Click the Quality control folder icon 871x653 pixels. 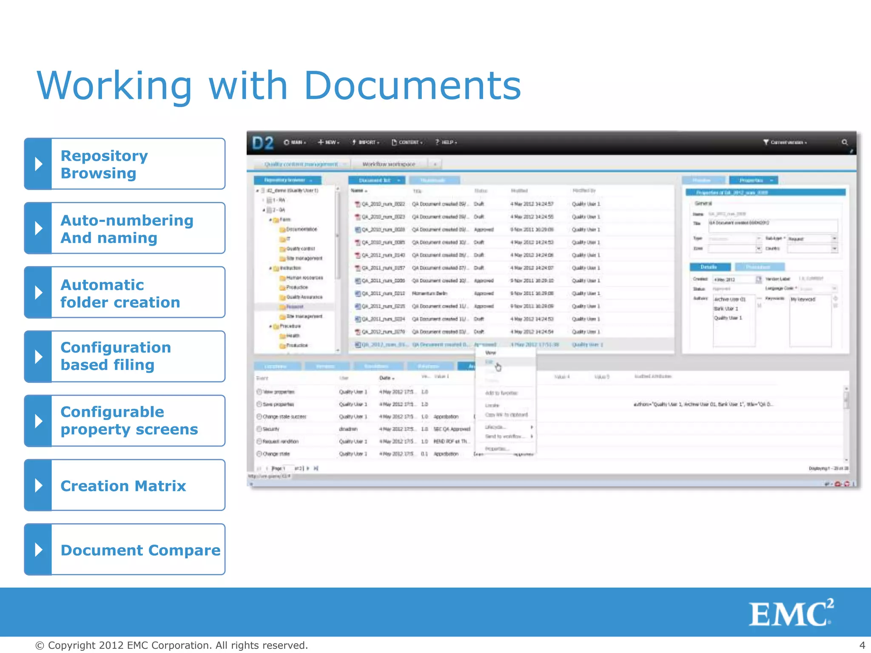tap(282, 249)
